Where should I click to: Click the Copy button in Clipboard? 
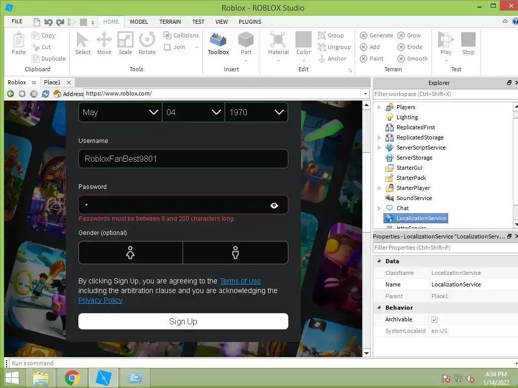(44, 35)
